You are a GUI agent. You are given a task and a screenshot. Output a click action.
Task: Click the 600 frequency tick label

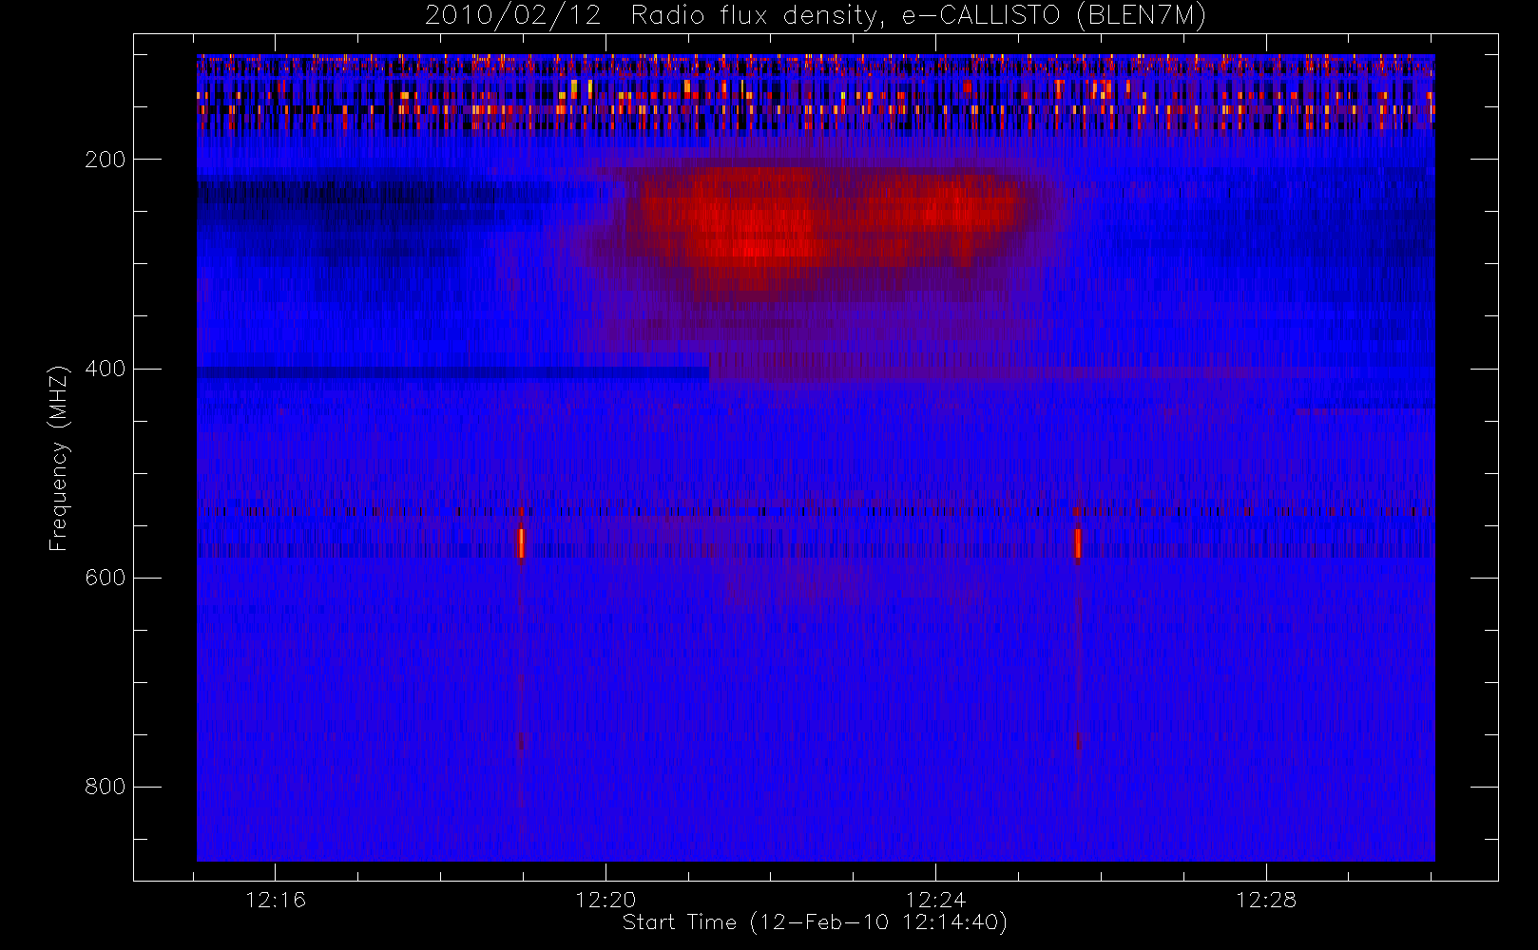[106, 578]
